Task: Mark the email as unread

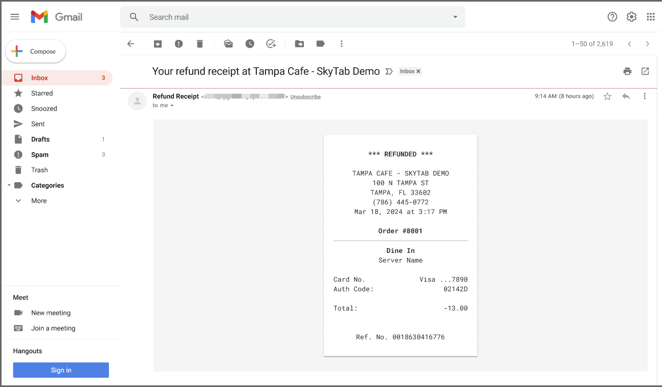Action: pos(228,44)
